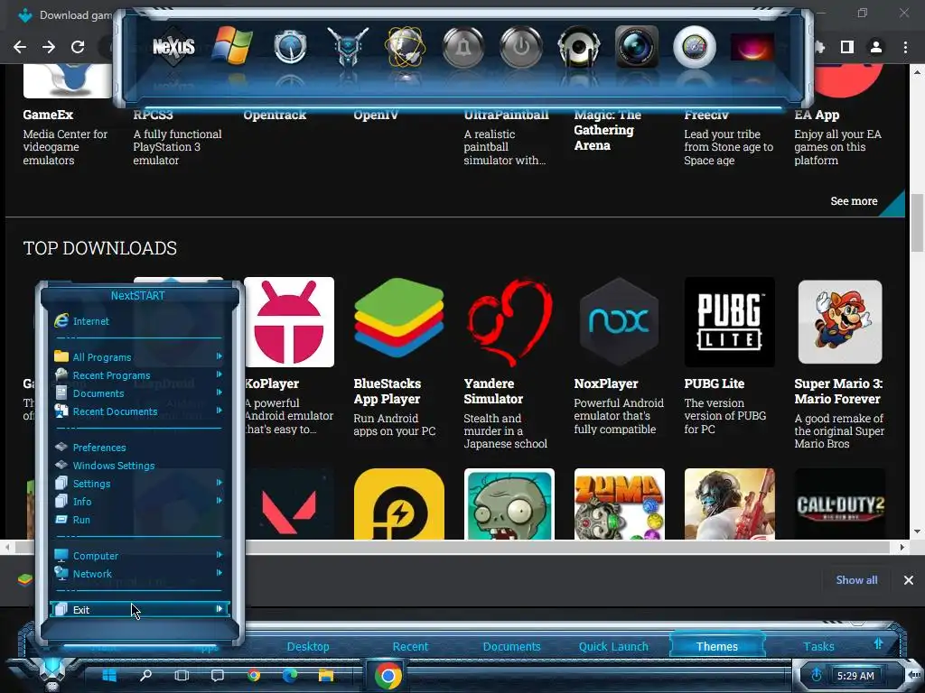Open the gauge meter dock icon
Screen dimensions: 925x693
click(290, 48)
